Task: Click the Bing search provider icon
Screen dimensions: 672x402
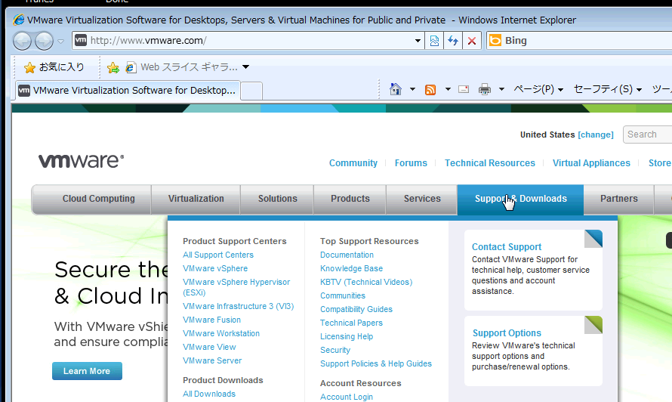Action: click(x=495, y=40)
